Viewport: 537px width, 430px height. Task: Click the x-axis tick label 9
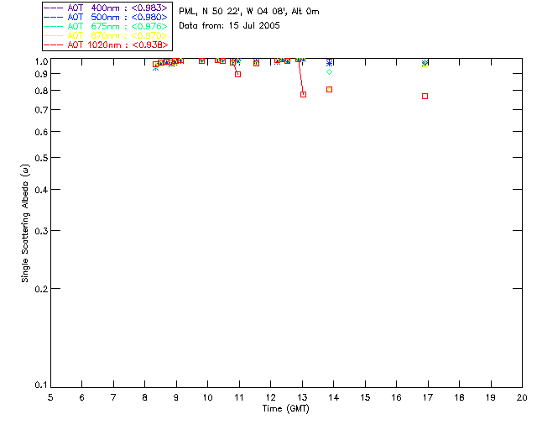coord(176,397)
